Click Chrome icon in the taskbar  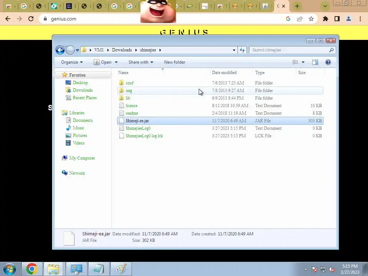[32, 269]
